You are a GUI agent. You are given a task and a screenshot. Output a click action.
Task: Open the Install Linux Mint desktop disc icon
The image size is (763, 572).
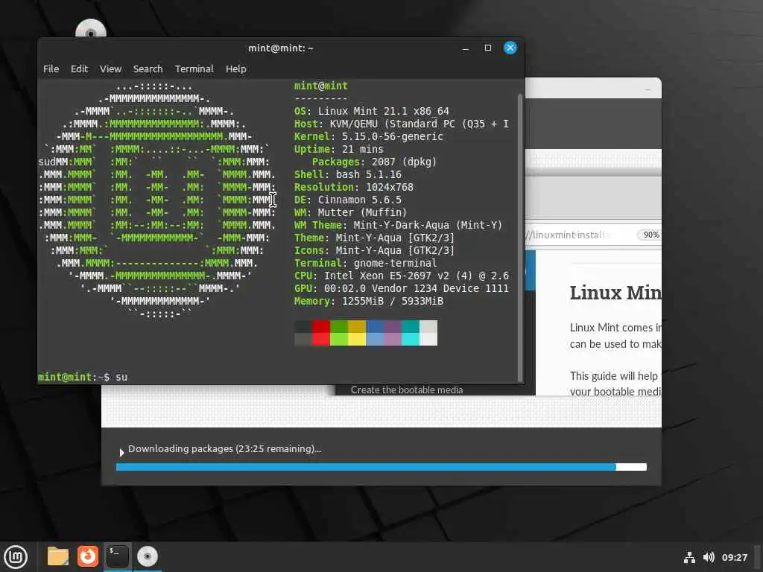(x=91, y=29)
